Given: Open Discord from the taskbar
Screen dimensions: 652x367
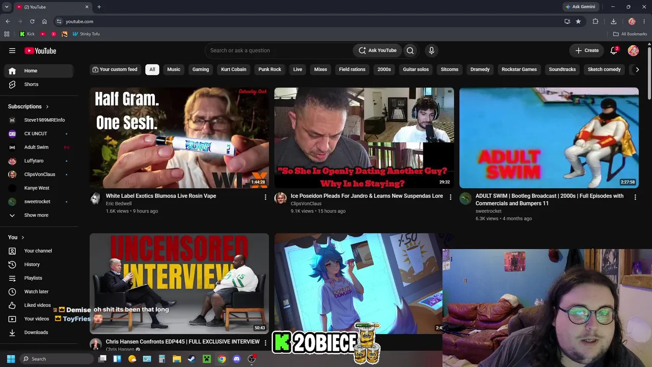Looking at the screenshot, I should click(x=236, y=359).
